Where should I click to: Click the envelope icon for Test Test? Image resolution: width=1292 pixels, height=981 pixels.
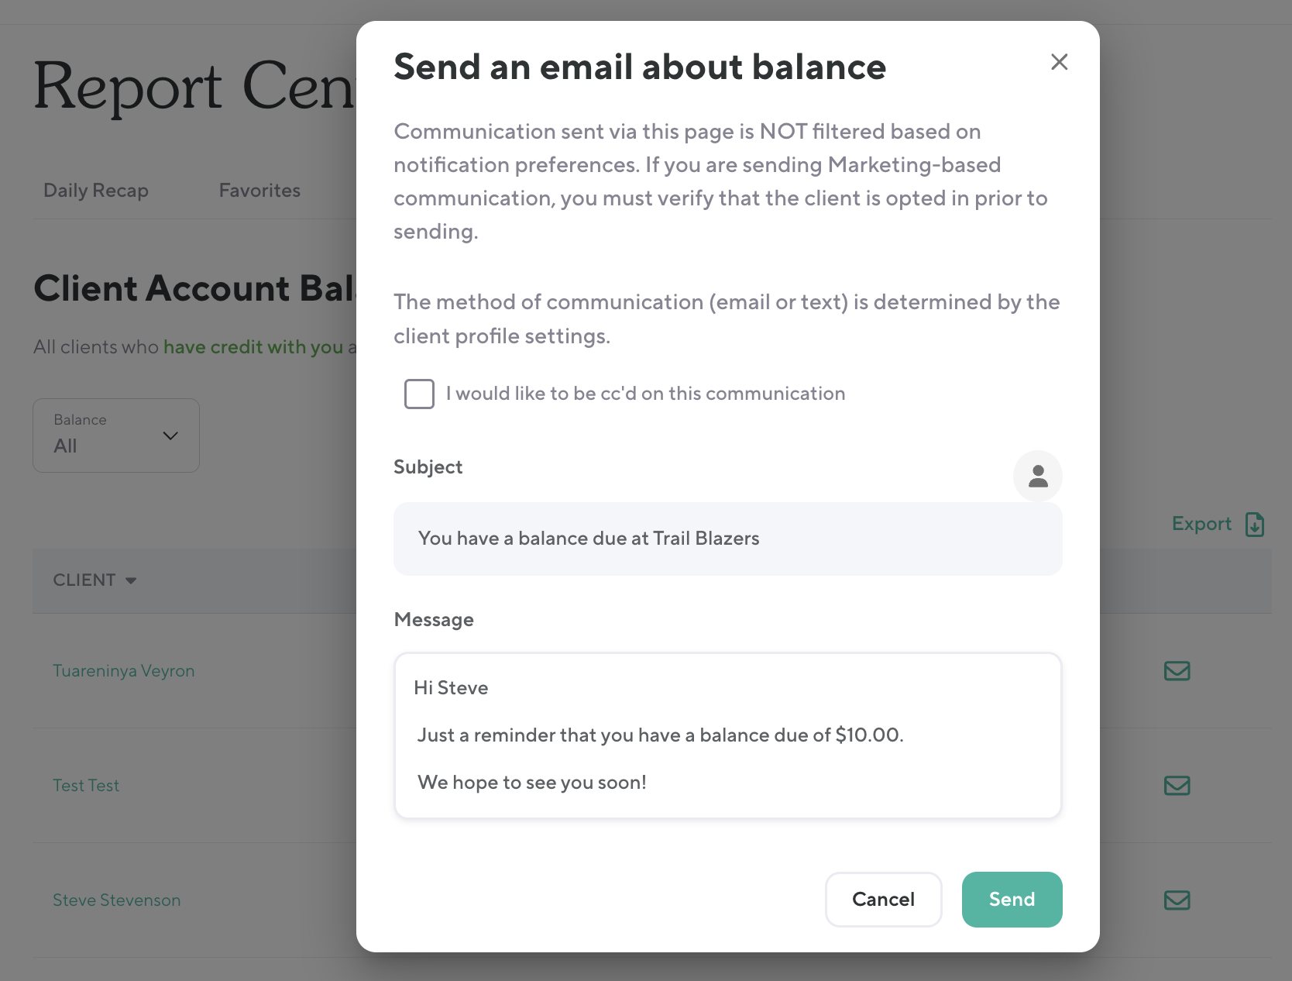[x=1177, y=786]
